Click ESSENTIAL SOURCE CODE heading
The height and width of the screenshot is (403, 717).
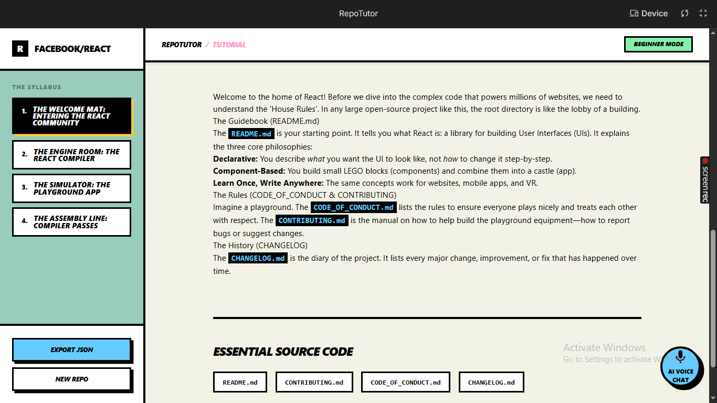[x=283, y=352]
